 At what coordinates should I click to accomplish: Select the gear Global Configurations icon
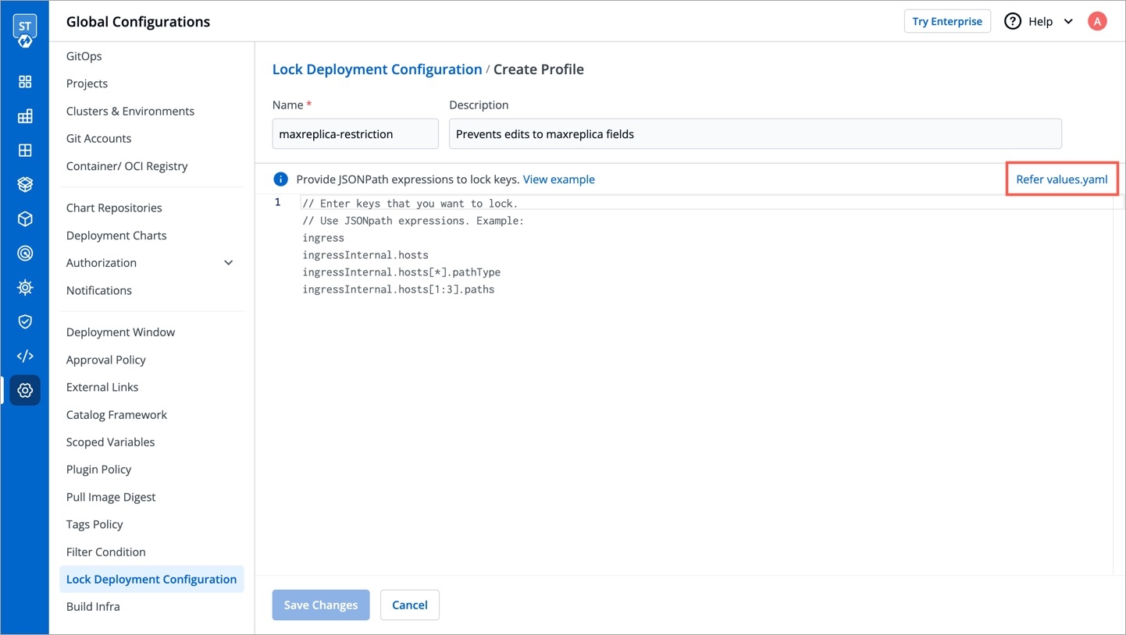[25, 390]
